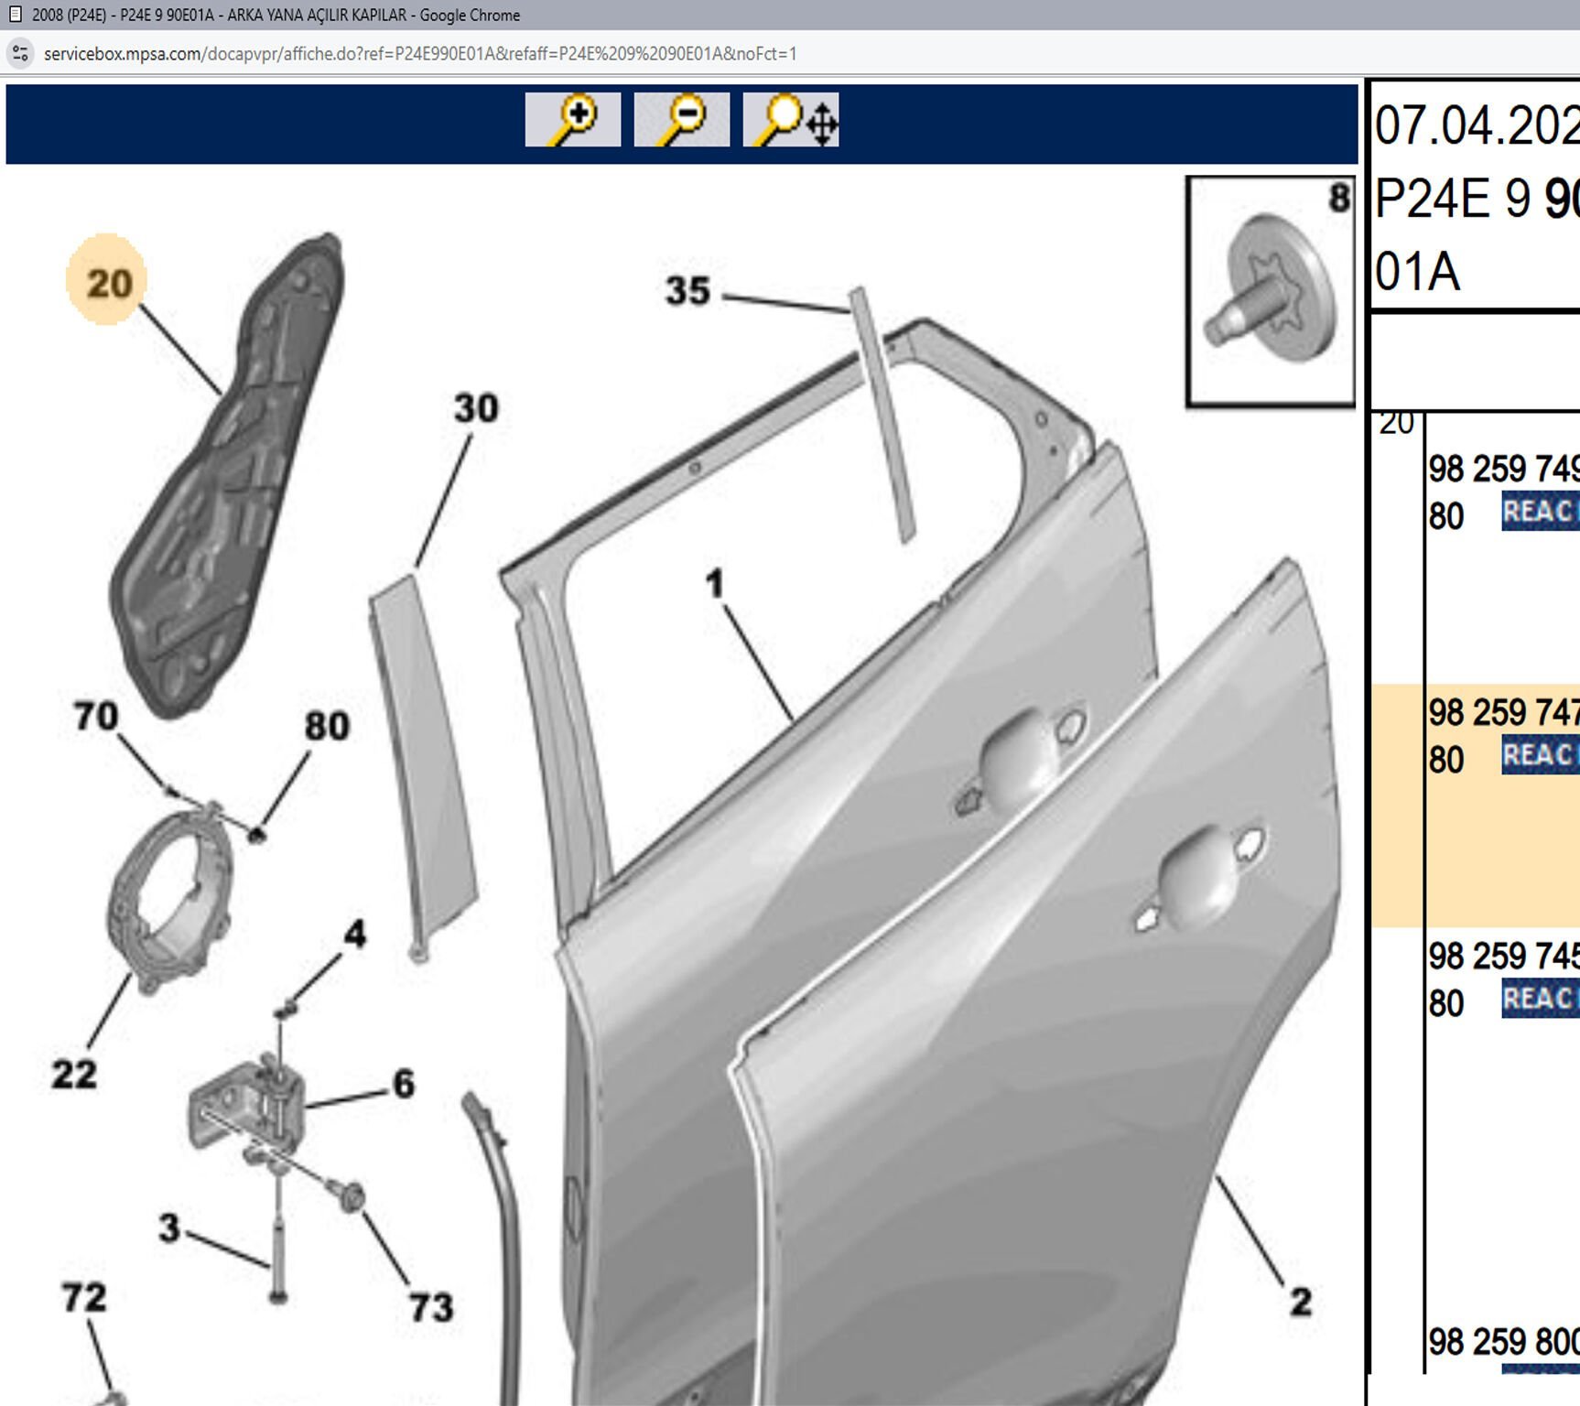Click the screw detail thumbnail numbered 8
The height and width of the screenshot is (1406, 1580).
1270,292
